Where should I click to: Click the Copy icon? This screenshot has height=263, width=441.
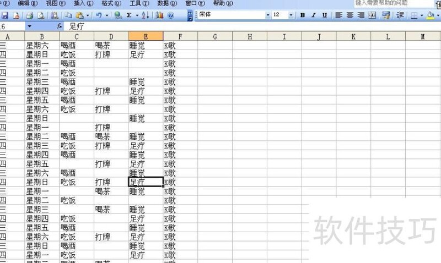click(x=68, y=15)
